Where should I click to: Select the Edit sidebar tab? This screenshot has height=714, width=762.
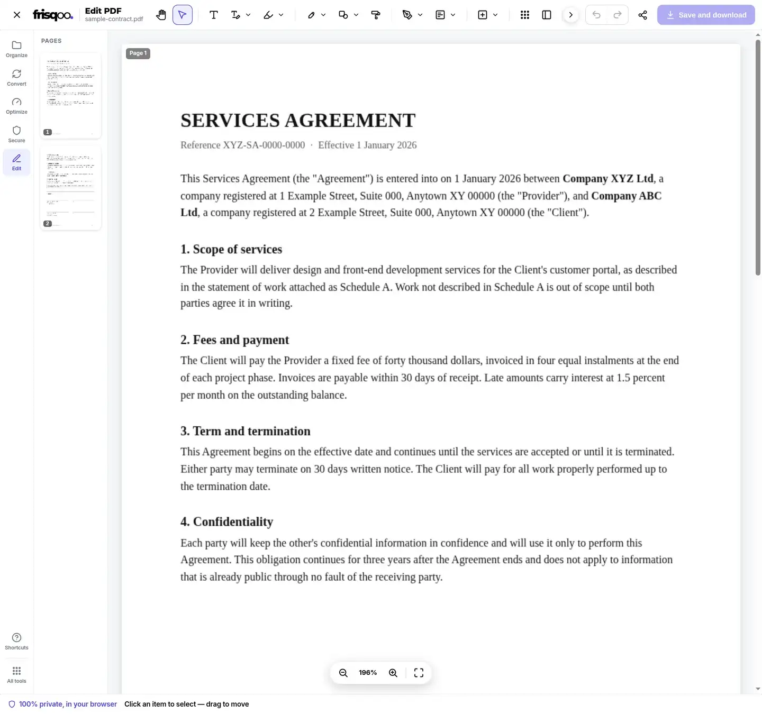pyautogui.click(x=16, y=162)
